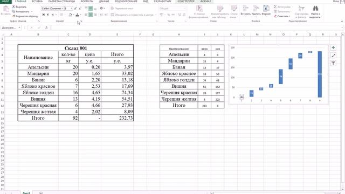This screenshot has width=345, height=194.
Task: Click the Format (Формат) cells icon
Action: click(266, 11)
